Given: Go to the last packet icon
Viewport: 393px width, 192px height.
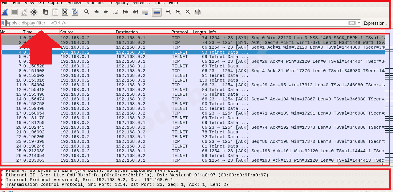Looking at the screenshot, I should 135,12.
